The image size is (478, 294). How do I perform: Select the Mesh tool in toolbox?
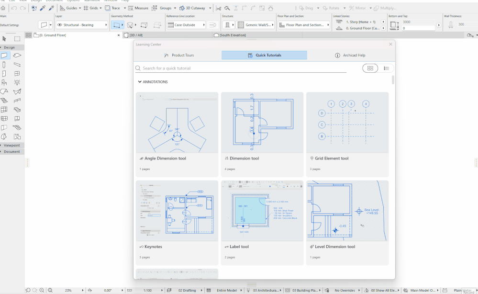(x=17, y=127)
